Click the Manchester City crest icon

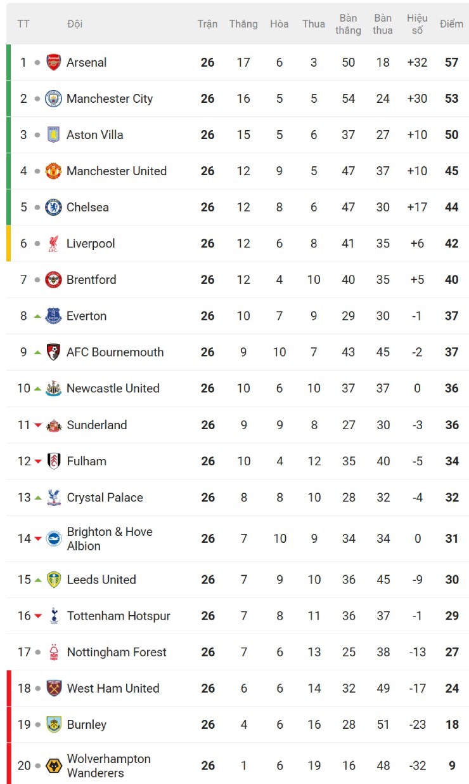[54, 98]
